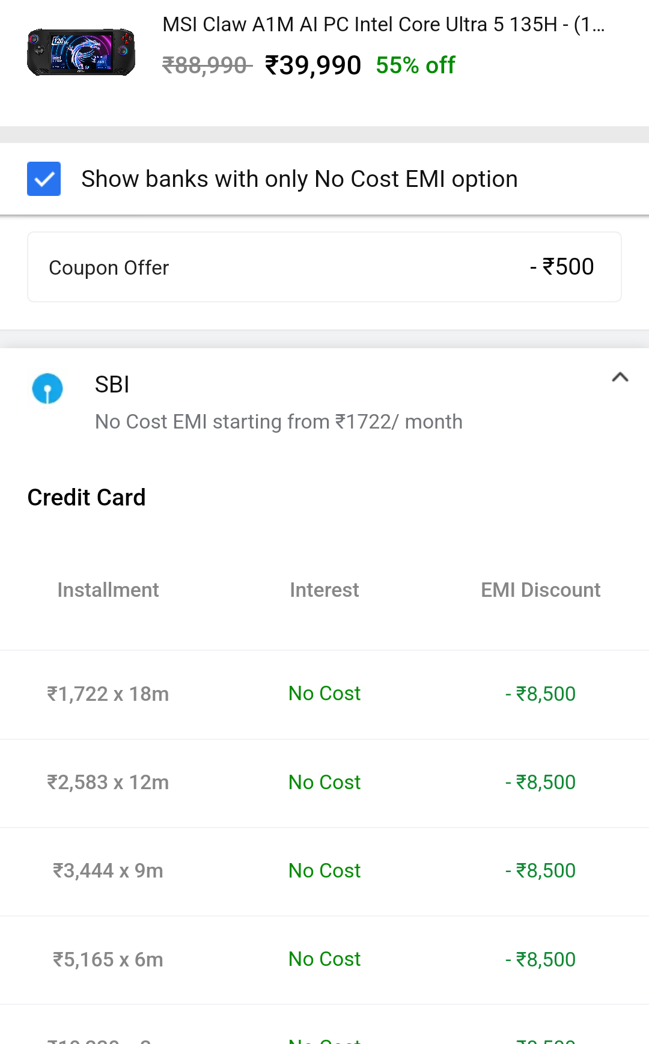Tap the SBI bank logo icon

(47, 389)
